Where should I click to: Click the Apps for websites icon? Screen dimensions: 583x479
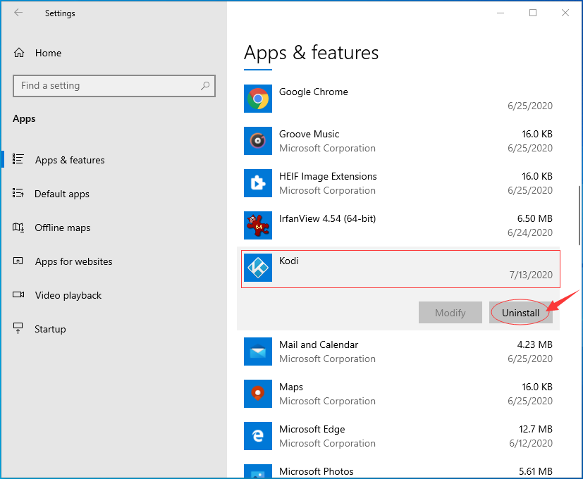click(x=18, y=261)
